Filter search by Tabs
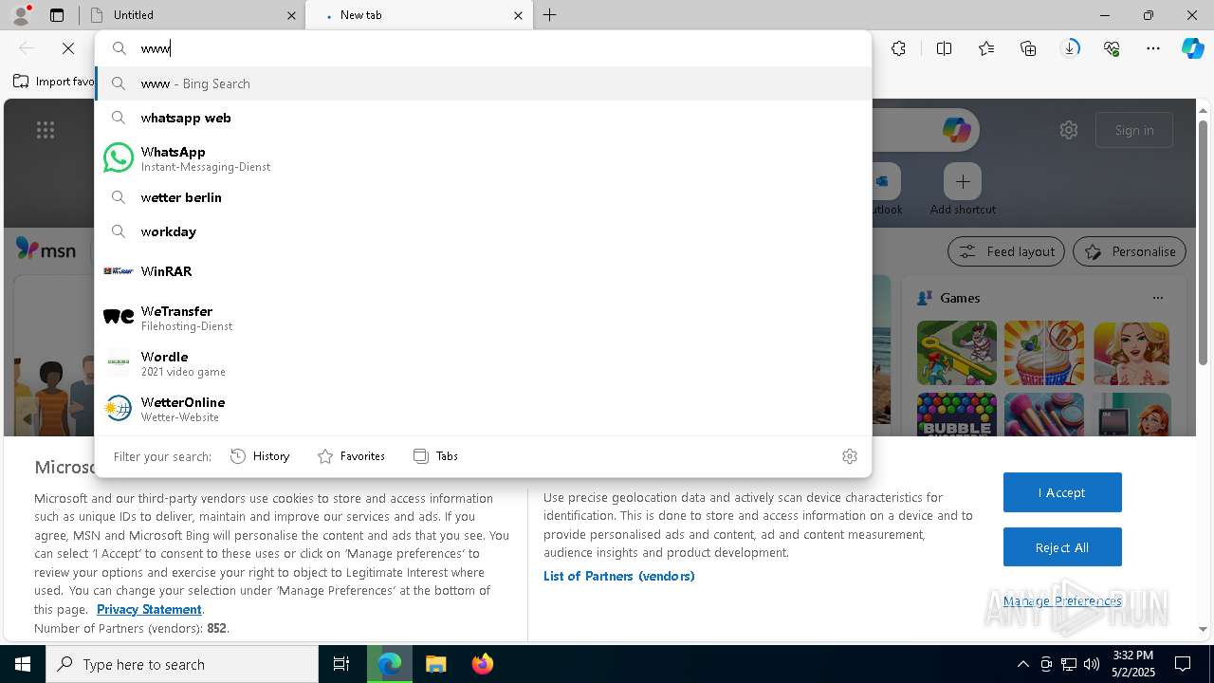Viewport: 1214px width, 683px height. [x=435, y=456]
